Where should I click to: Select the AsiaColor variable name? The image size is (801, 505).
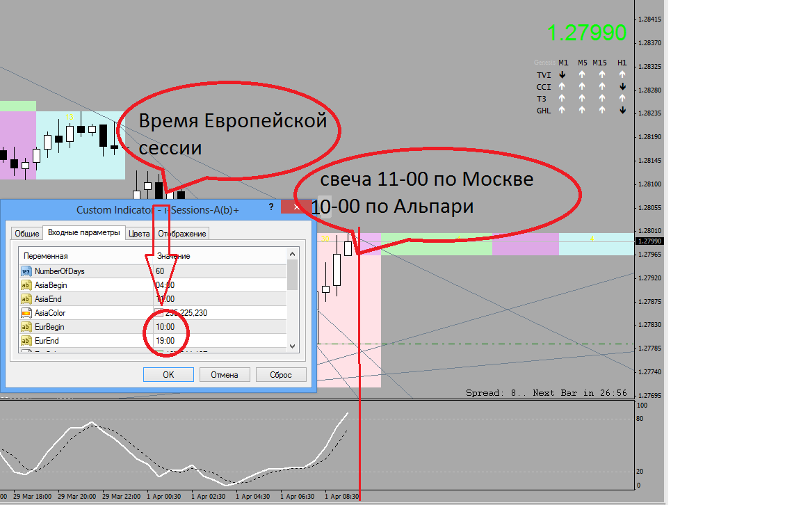tap(50, 313)
